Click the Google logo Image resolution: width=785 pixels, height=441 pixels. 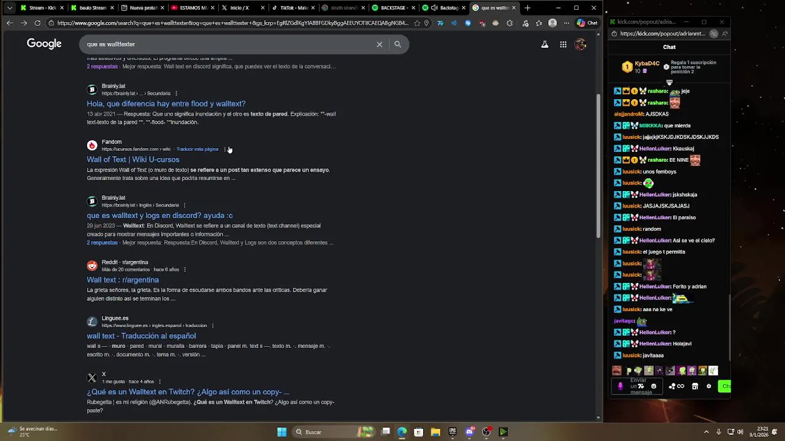pos(44,43)
